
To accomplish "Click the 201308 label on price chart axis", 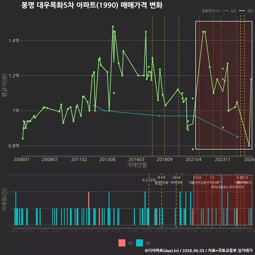I will [107, 159].
